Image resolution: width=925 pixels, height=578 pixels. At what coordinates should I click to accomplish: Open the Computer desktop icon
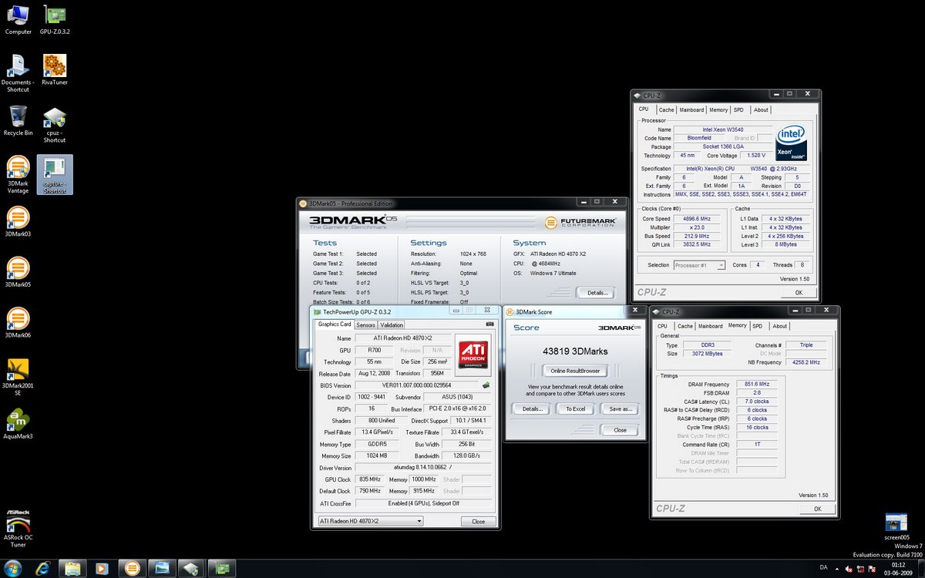[18, 20]
